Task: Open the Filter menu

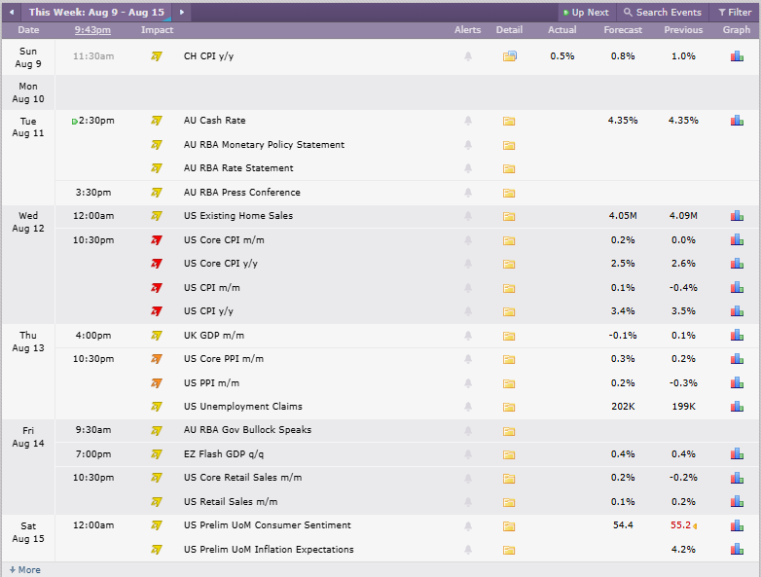Action: click(x=735, y=13)
